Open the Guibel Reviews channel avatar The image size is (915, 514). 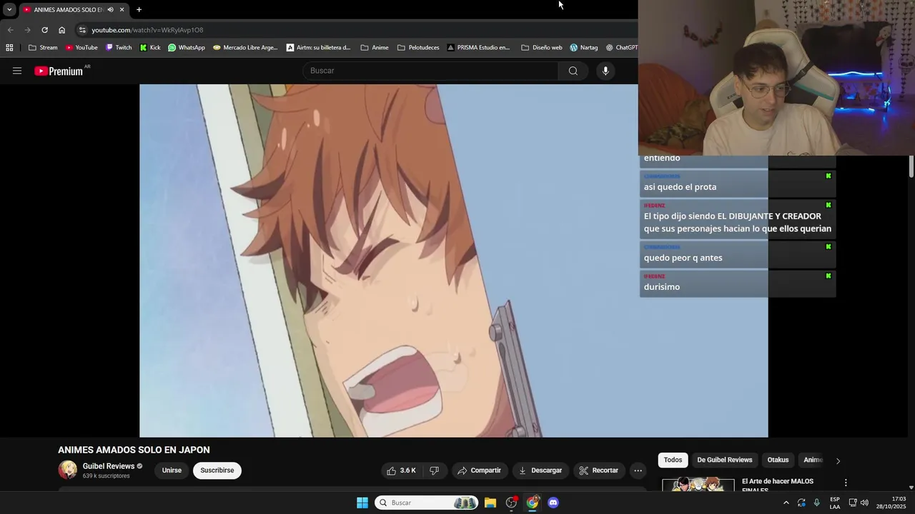coord(68,470)
